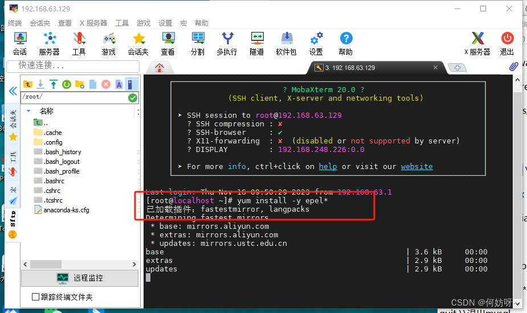This screenshot has height=313, width=527.
Task: Open the 设置 menu
Action: click(x=165, y=23)
